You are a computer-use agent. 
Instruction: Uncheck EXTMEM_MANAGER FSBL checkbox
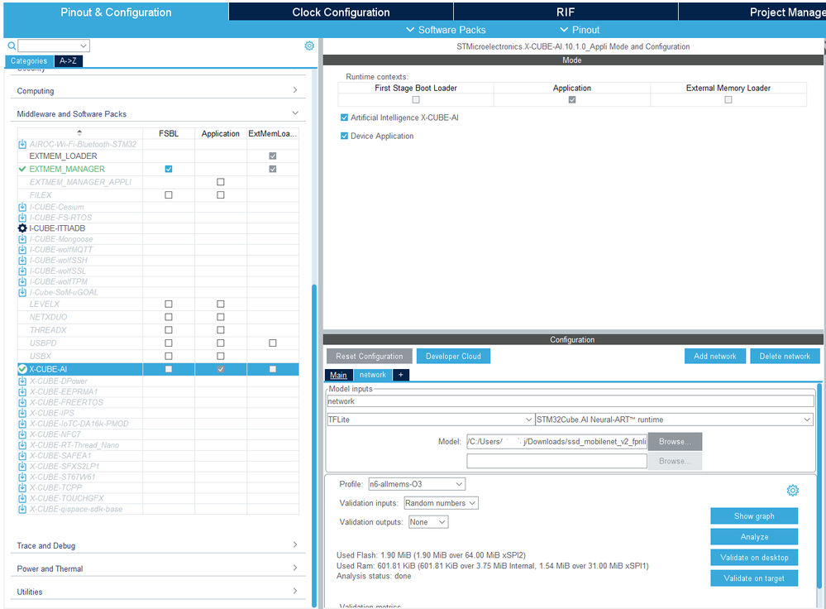tap(169, 169)
